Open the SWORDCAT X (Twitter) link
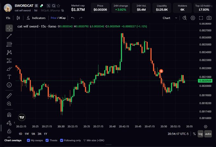216x147 pixels. [49, 6]
